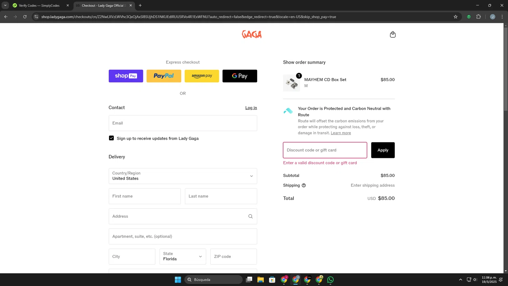Click the MAYHEM CD Box Set product name

click(x=325, y=80)
